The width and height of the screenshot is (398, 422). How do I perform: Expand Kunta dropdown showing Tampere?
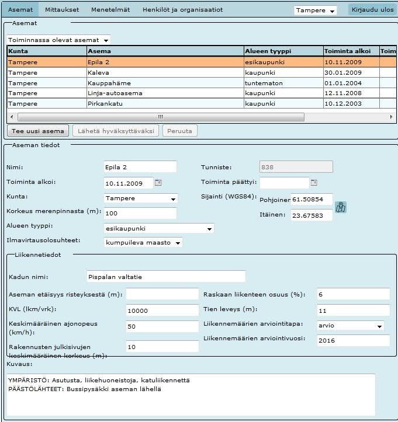140,198
